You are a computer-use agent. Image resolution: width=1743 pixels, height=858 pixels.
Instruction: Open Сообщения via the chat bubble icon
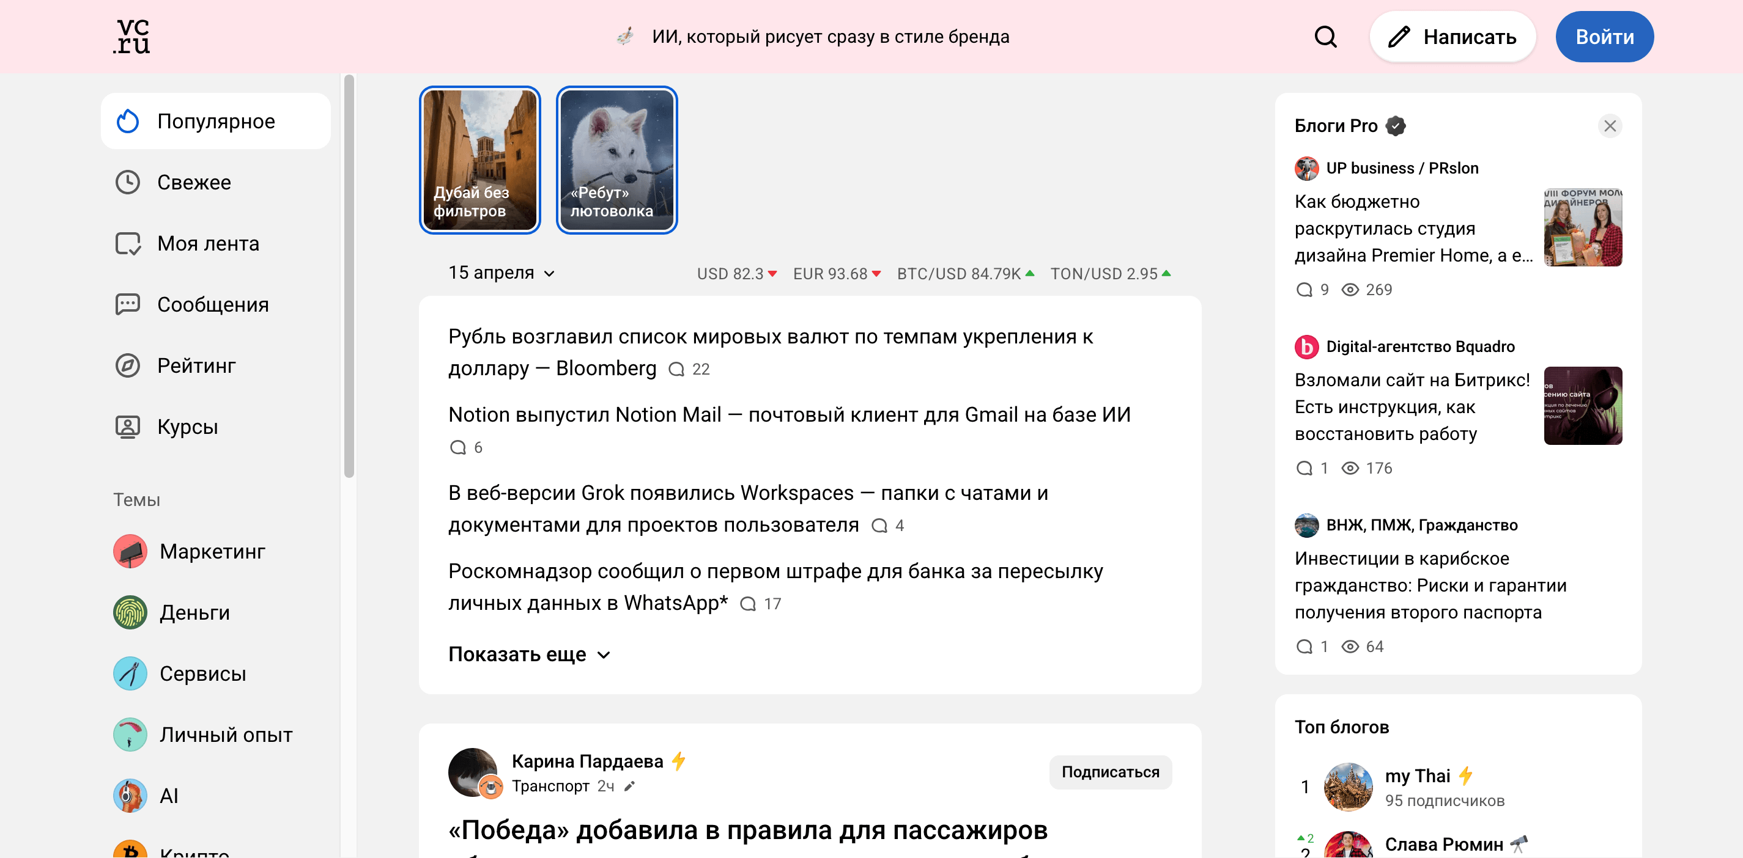128,304
